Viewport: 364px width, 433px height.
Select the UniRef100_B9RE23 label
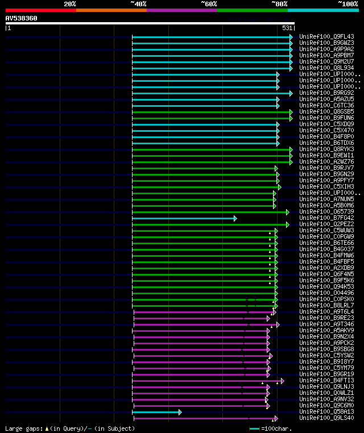(x=326, y=318)
